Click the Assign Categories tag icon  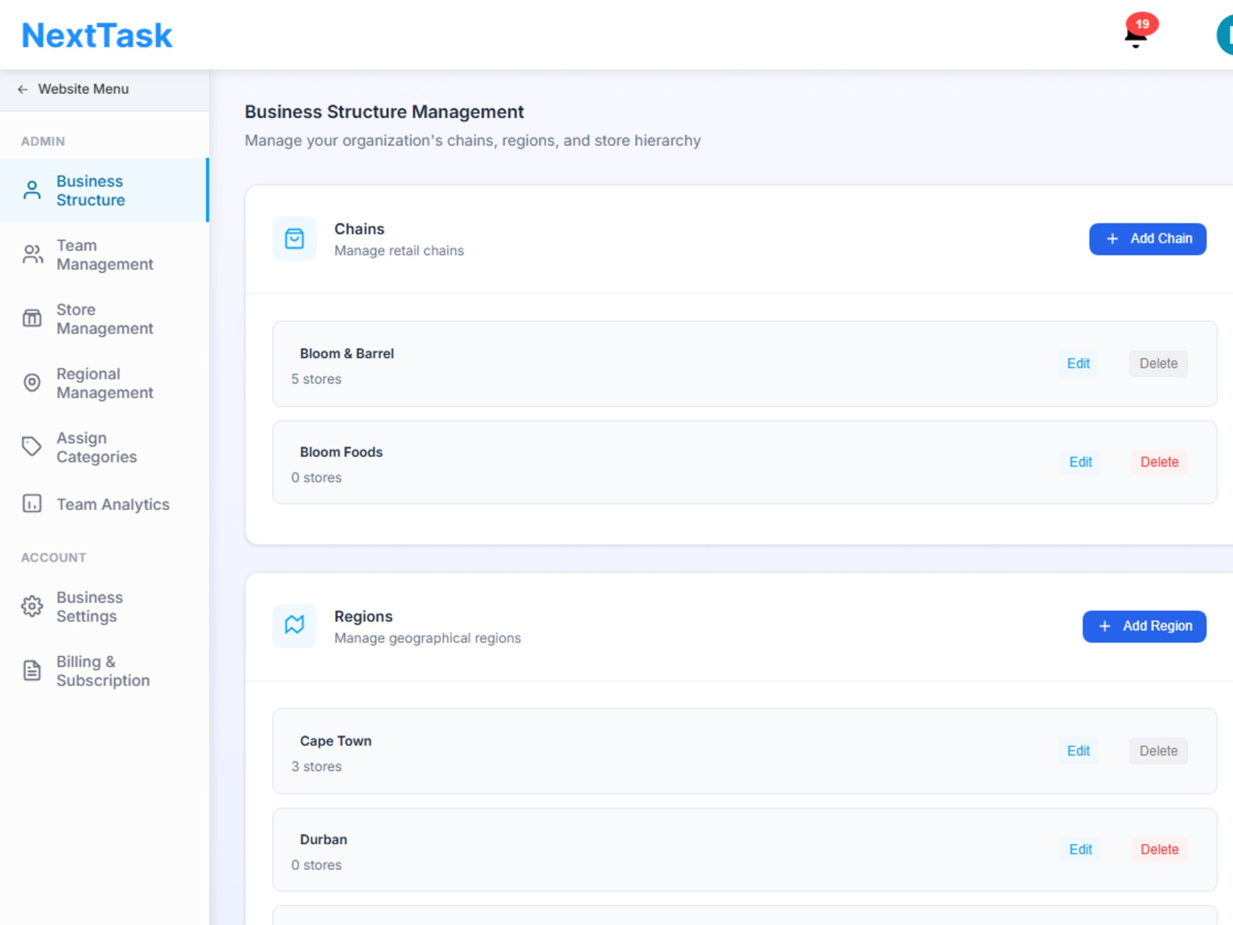(32, 447)
